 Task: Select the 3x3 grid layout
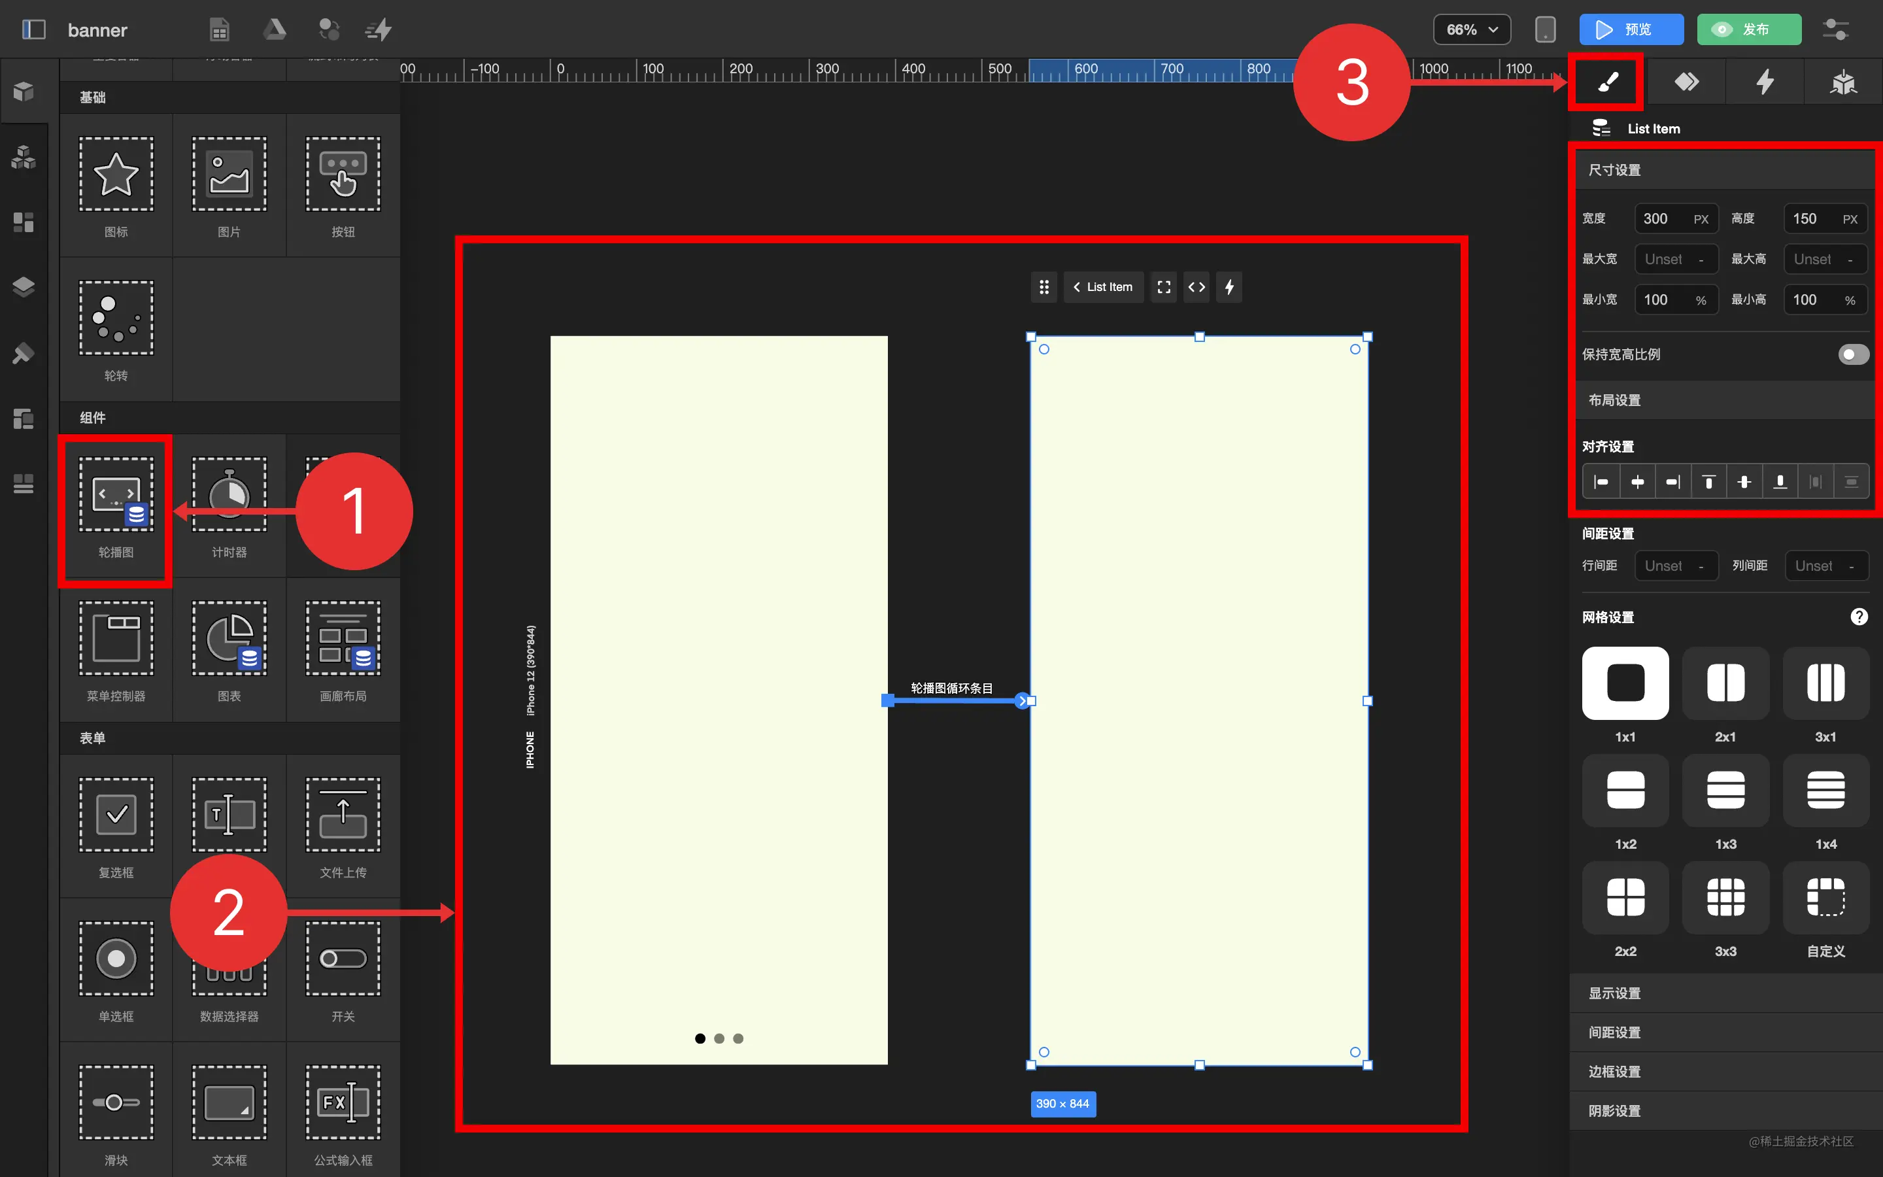coord(1725,898)
